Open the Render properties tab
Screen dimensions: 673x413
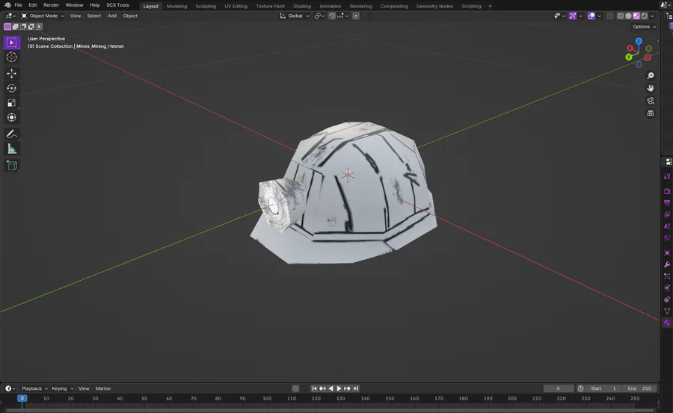click(x=667, y=191)
